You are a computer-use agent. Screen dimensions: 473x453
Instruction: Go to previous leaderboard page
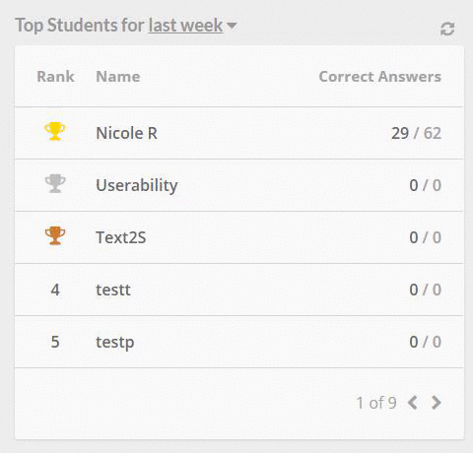pos(413,403)
